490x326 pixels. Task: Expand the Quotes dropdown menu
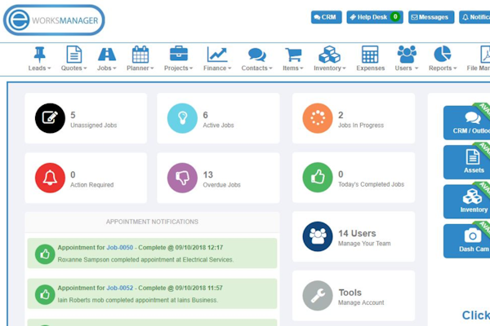click(73, 59)
